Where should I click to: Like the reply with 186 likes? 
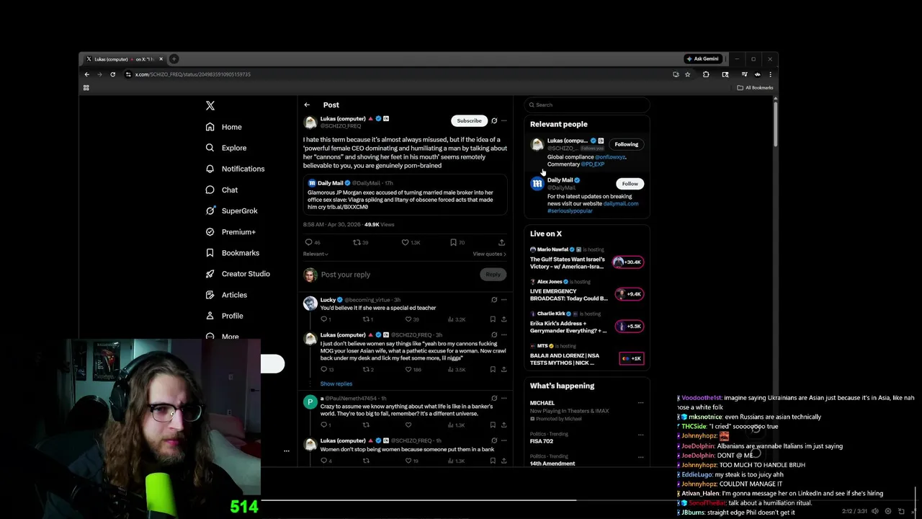[408, 370]
